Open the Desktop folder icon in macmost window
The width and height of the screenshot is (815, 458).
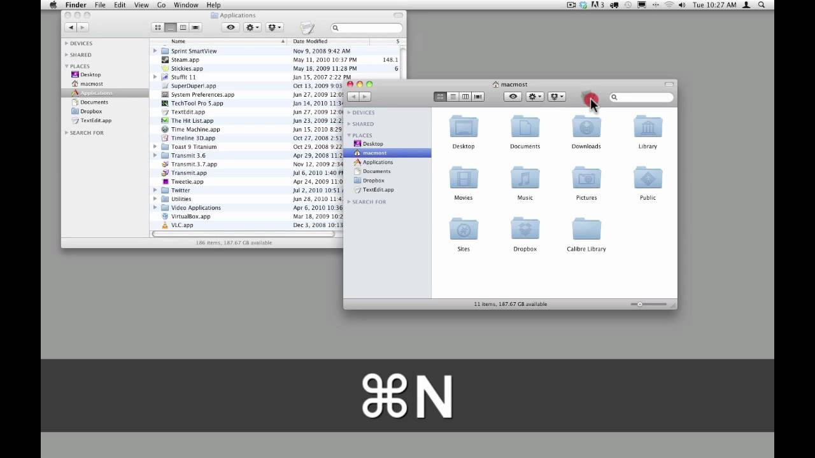464,127
